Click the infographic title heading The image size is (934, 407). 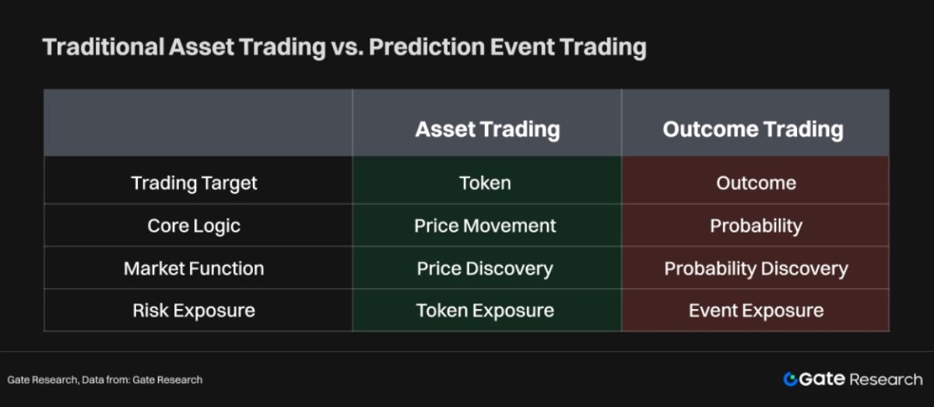pos(344,47)
